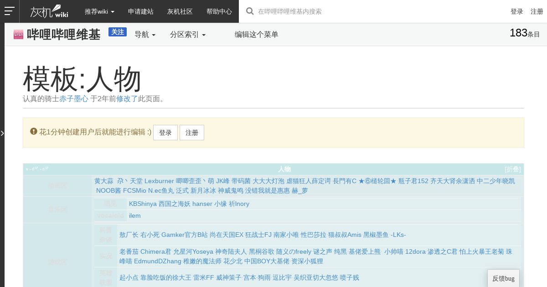Image resolution: width=547 pixels, height=287 pixels.
Task: Open the 中国BOY大基佬 link
Action: click(x=267, y=261)
